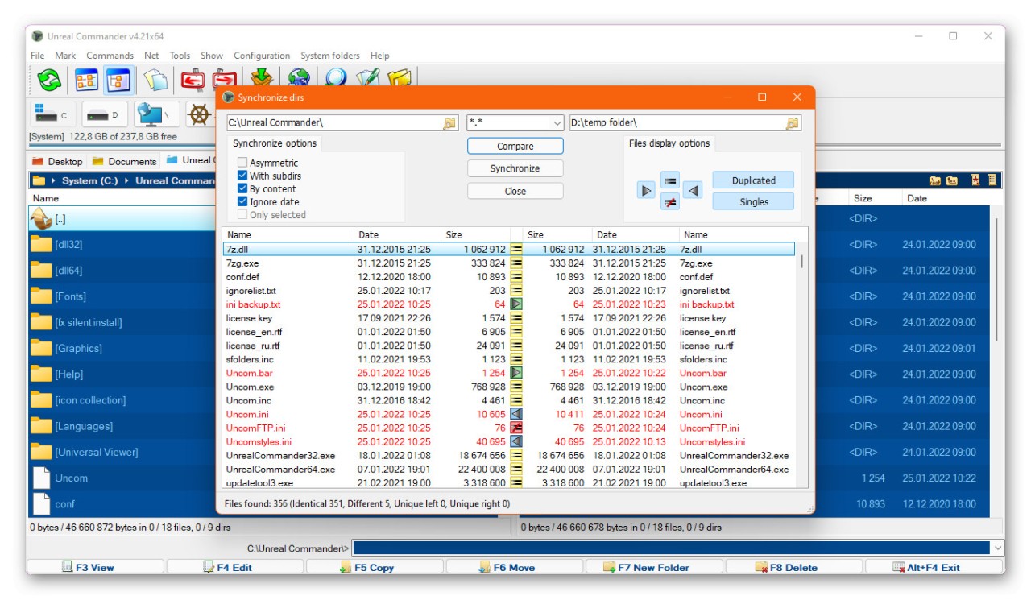Uncheck the With subdirs option

coord(242,176)
